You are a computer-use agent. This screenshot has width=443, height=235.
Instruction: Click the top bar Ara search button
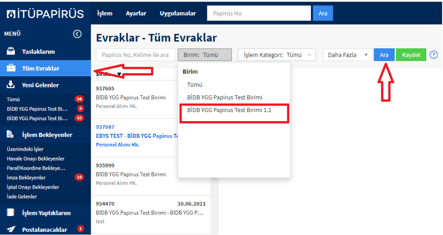pos(323,13)
